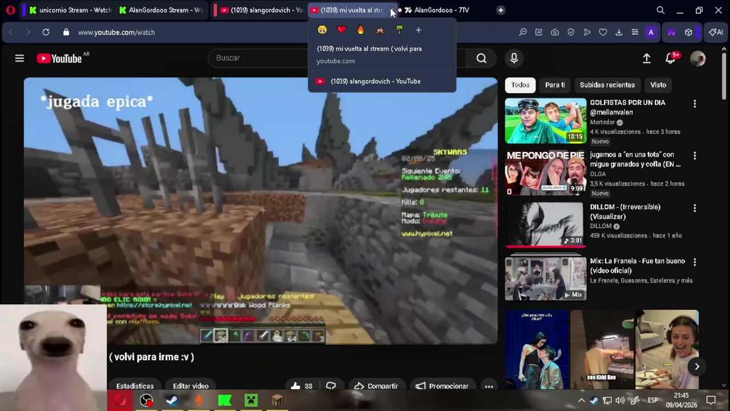Open the 7TV extension icon
Image resolution: width=730 pixels, height=411 pixels.
pyautogui.click(x=671, y=33)
